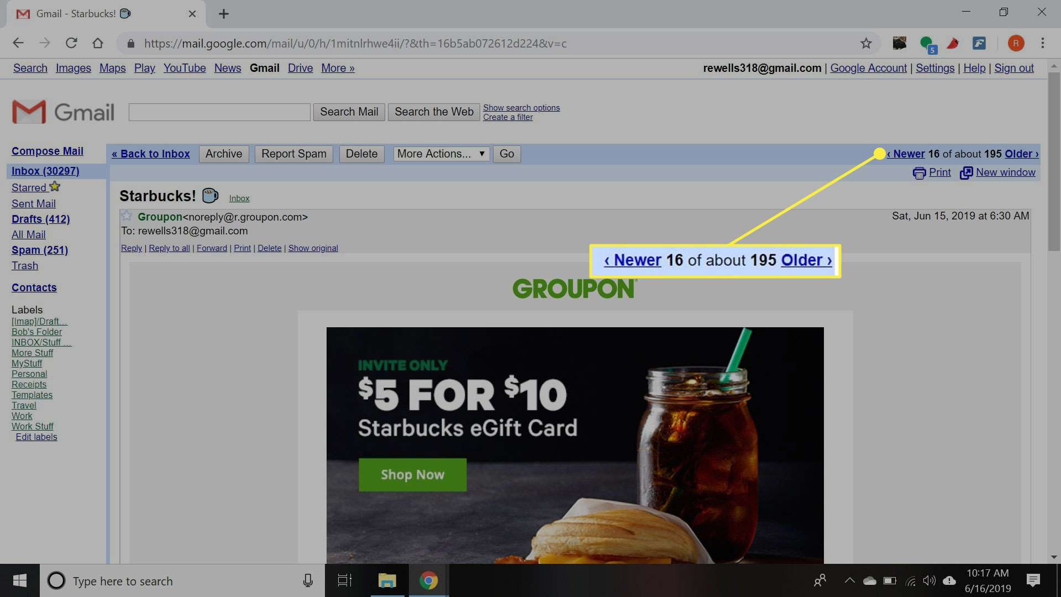Click Show original link

coord(313,248)
